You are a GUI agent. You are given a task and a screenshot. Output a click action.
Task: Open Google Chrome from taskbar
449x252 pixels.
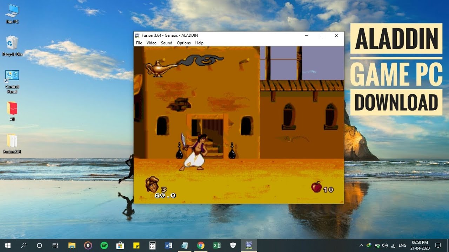pos(201,245)
